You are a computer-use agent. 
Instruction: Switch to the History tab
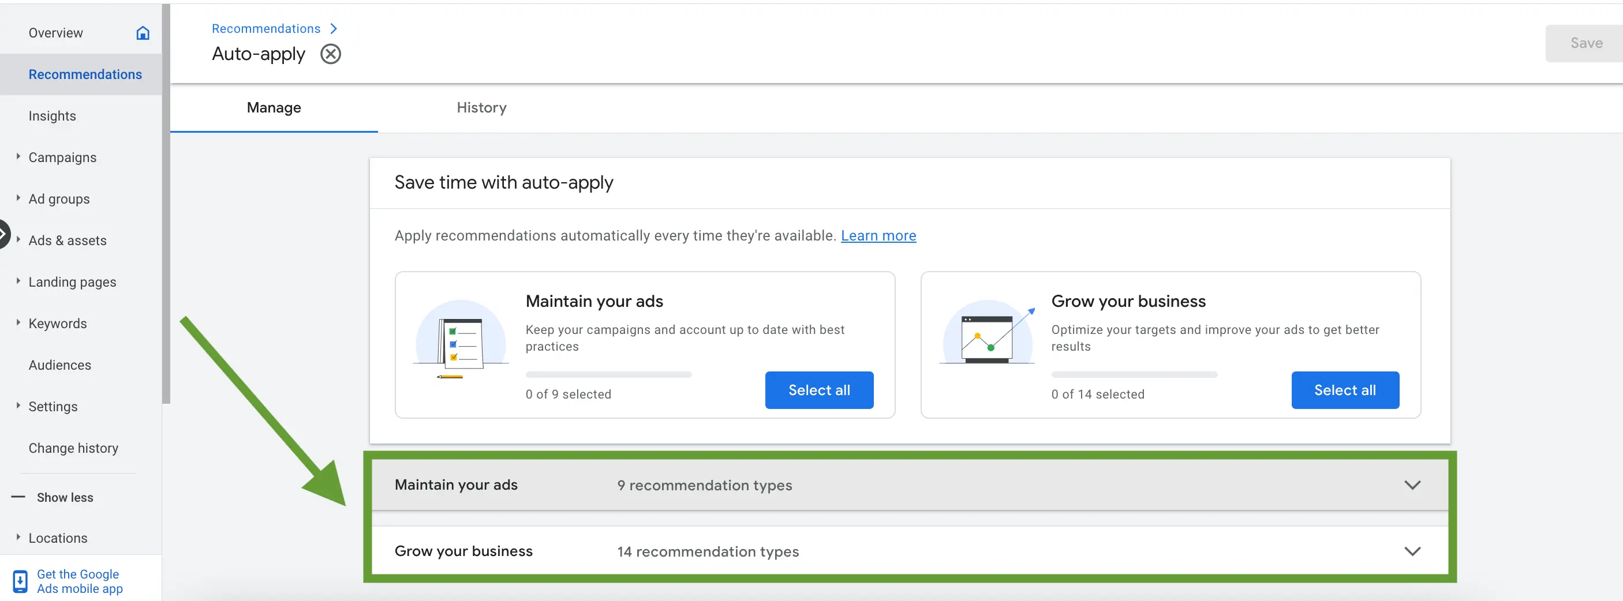click(x=481, y=108)
